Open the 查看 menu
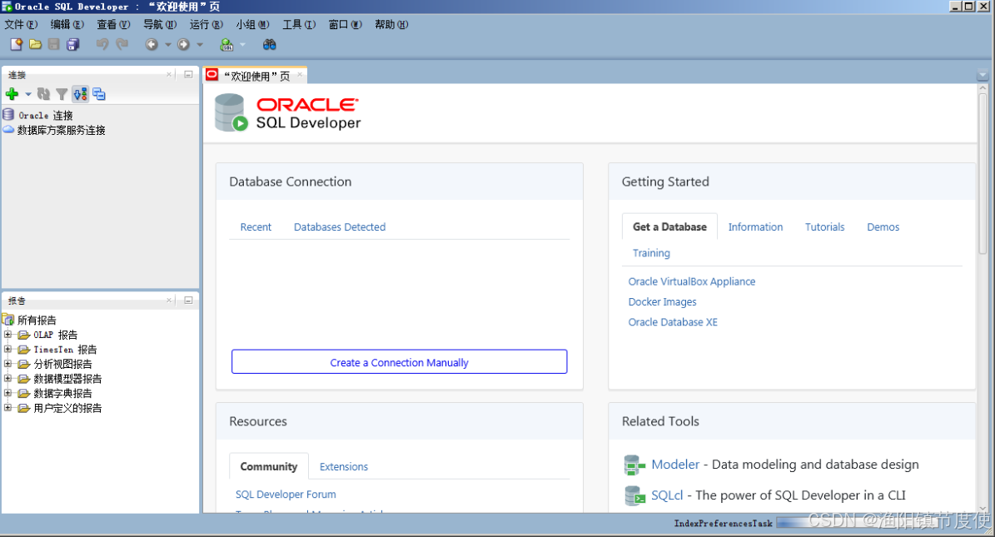 (x=113, y=24)
